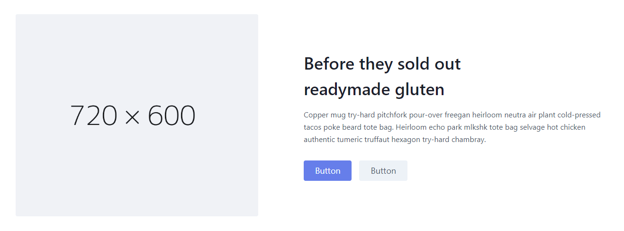Click the blue Button

(327, 171)
